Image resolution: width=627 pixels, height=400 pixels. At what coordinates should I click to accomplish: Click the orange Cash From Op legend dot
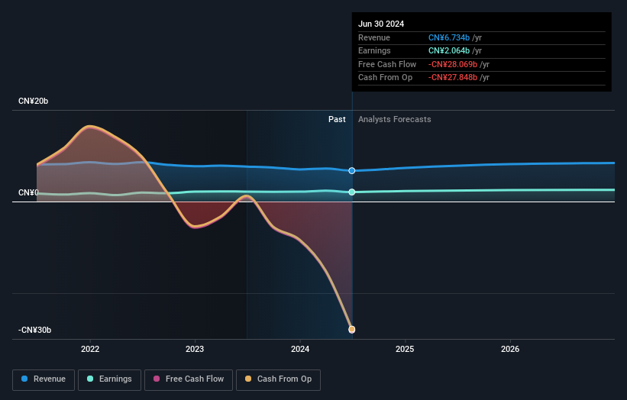[x=248, y=379]
